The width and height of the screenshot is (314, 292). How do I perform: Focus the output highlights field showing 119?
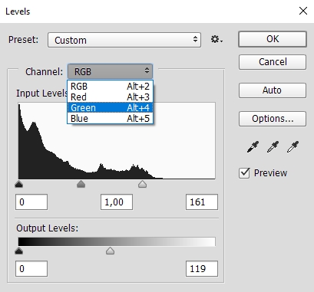click(x=202, y=268)
